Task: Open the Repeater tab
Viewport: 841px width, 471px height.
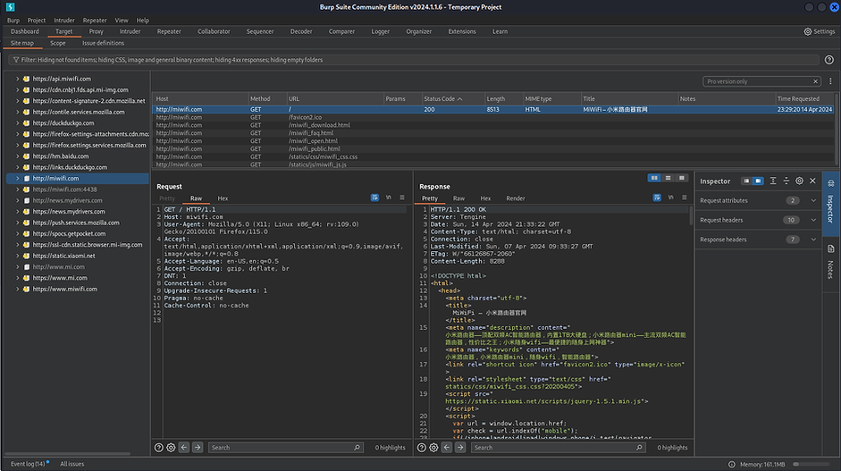Action: [169, 31]
